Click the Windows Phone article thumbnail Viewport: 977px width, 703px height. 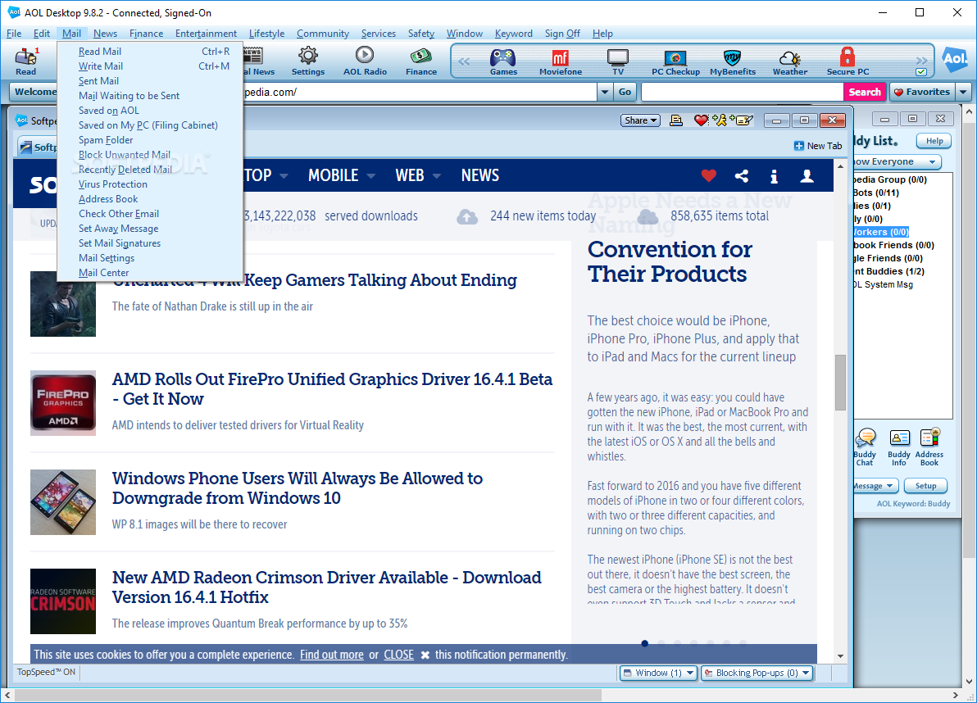point(63,502)
